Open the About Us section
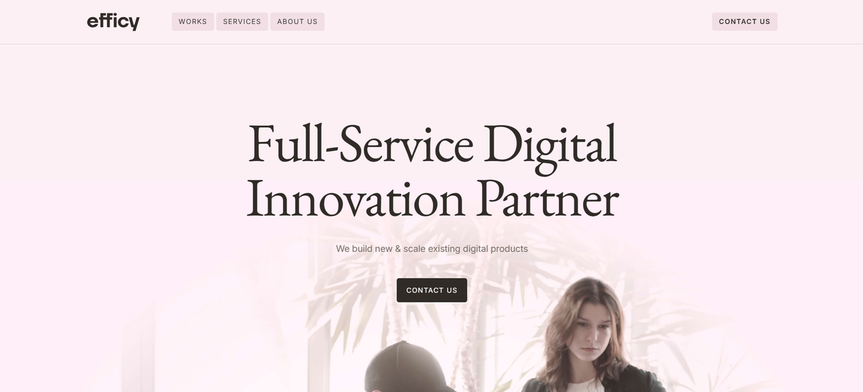 click(x=297, y=22)
